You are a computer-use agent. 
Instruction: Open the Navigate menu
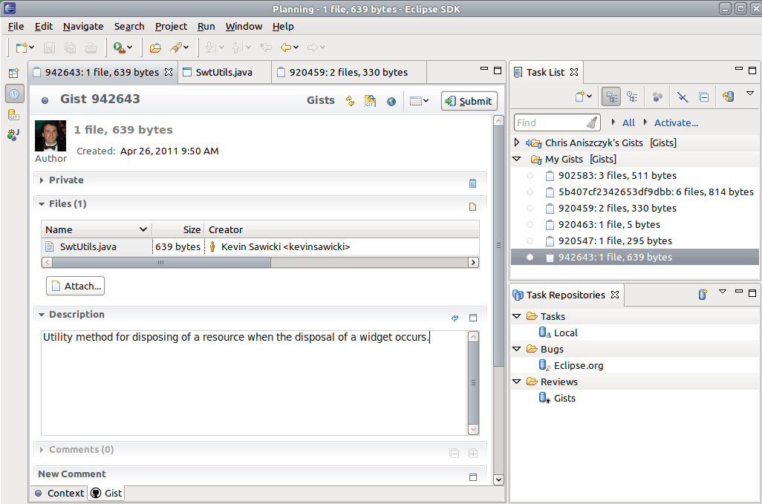tap(83, 26)
